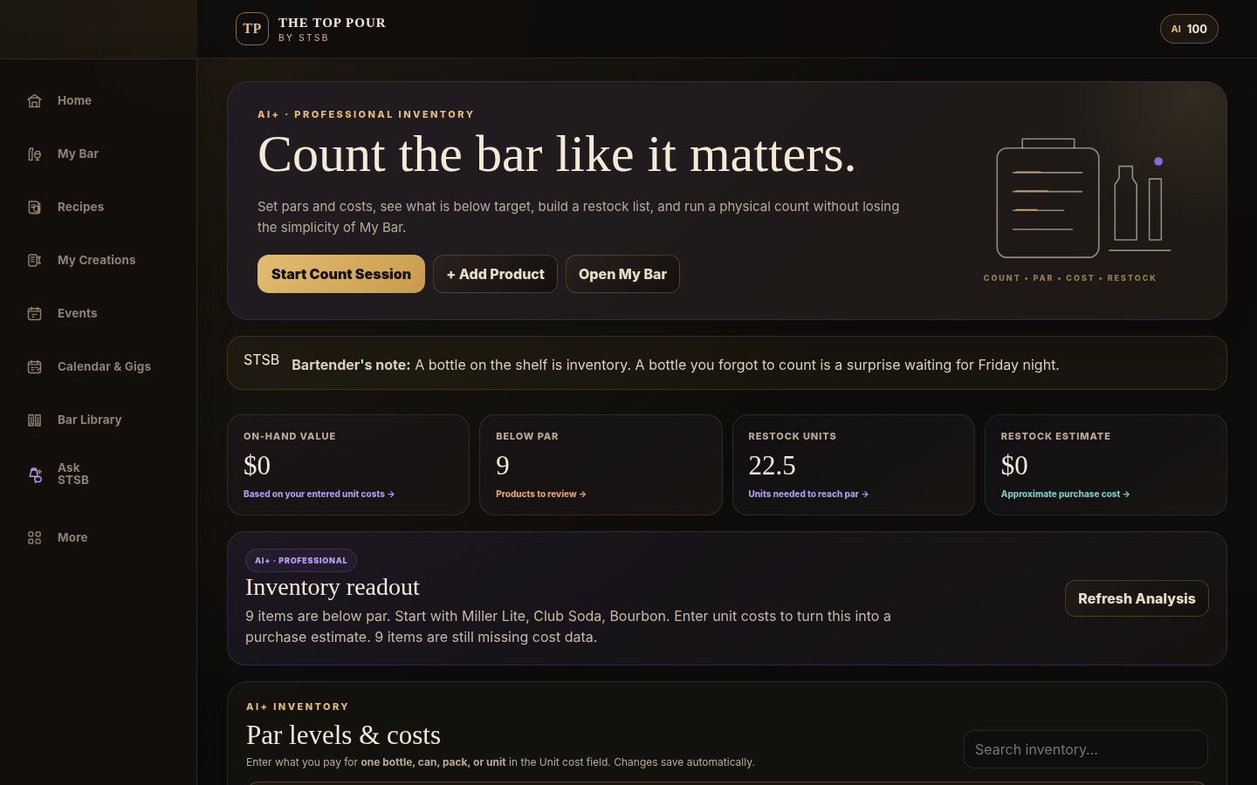Click the STSB label beside the note

(261, 359)
